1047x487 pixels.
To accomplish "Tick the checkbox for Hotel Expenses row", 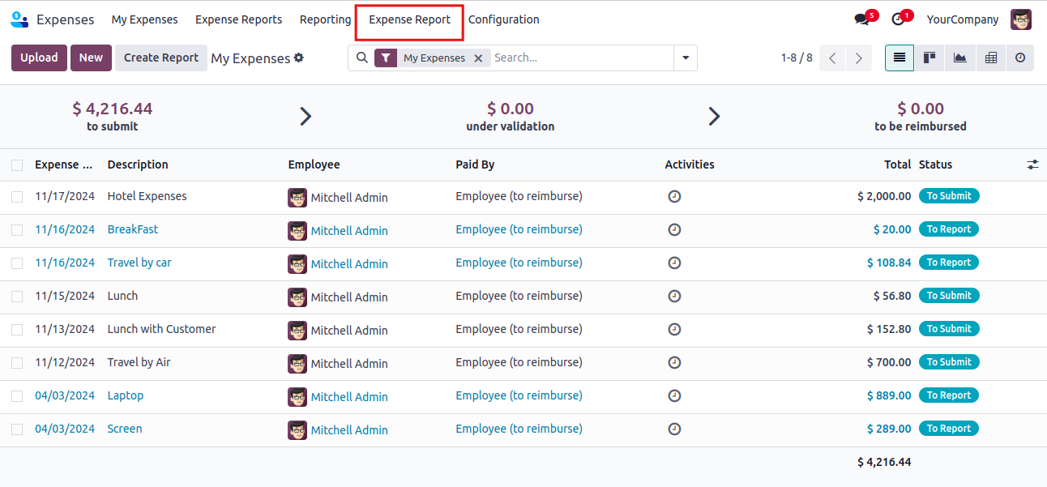I will point(17,197).
